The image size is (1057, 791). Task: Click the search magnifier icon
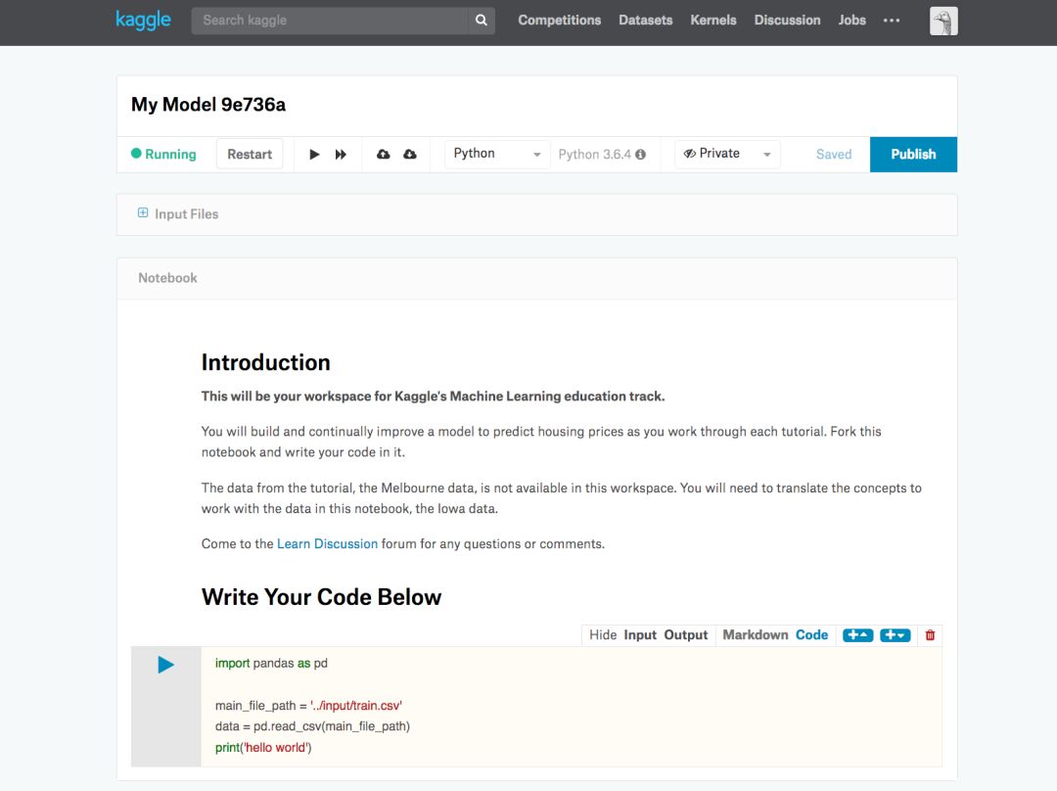(481, 21)
